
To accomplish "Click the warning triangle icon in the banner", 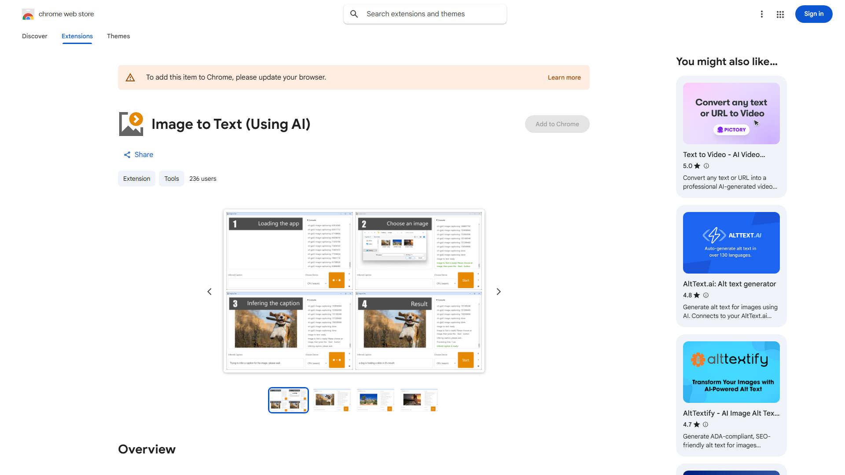I will pos(130,77).
